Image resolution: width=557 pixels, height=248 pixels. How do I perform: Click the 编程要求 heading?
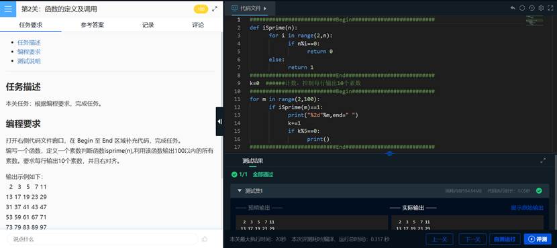[23, 123]
